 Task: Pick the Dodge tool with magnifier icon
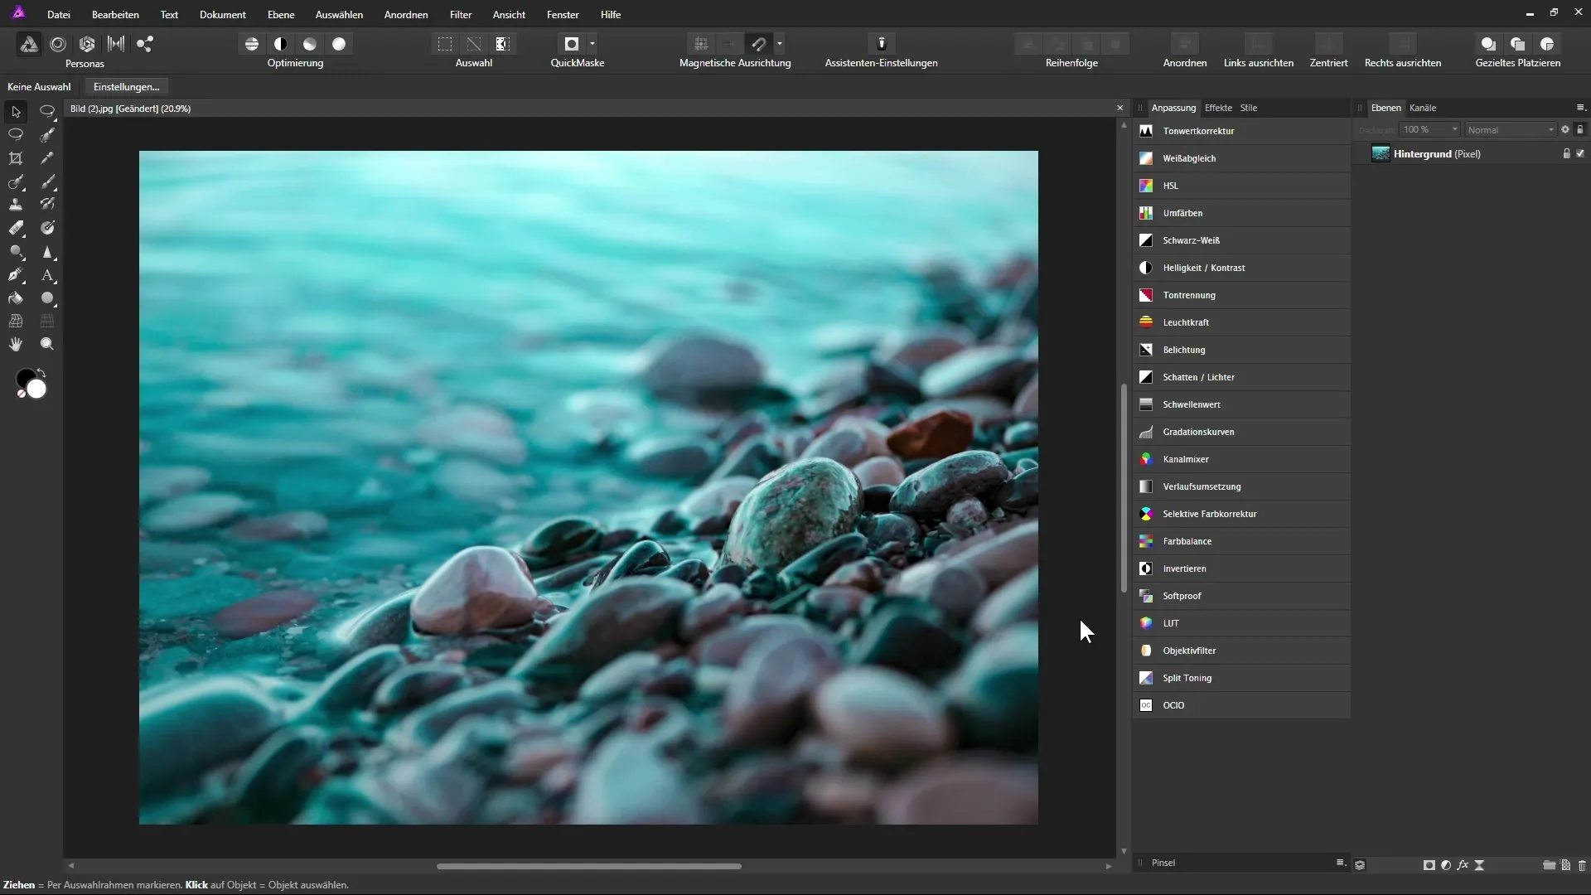coord(16,251)
